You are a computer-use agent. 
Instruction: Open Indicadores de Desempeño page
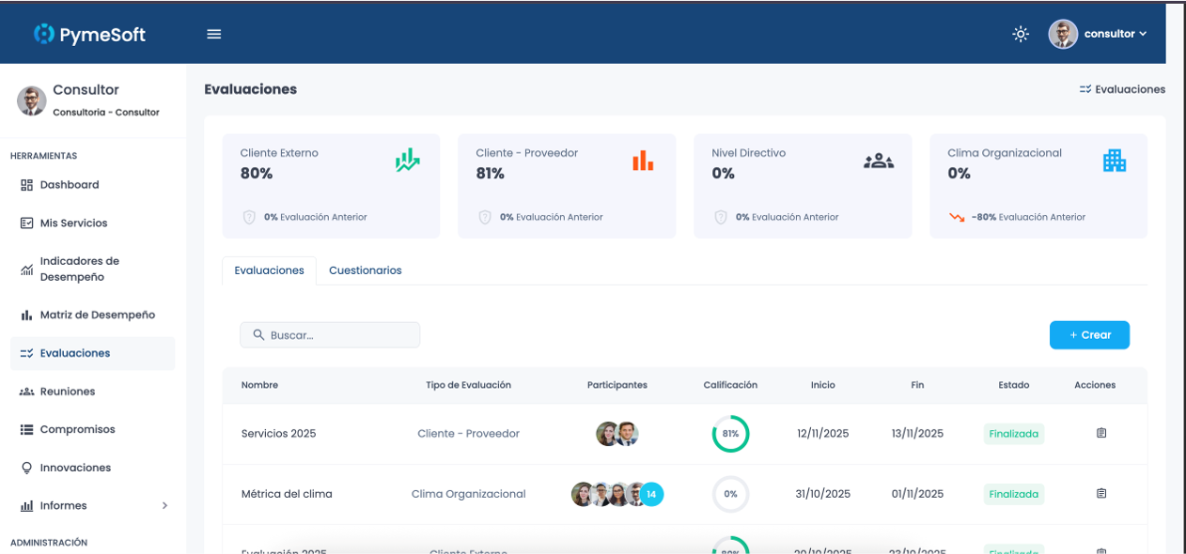pyautogui.click(x=79, y=269)
